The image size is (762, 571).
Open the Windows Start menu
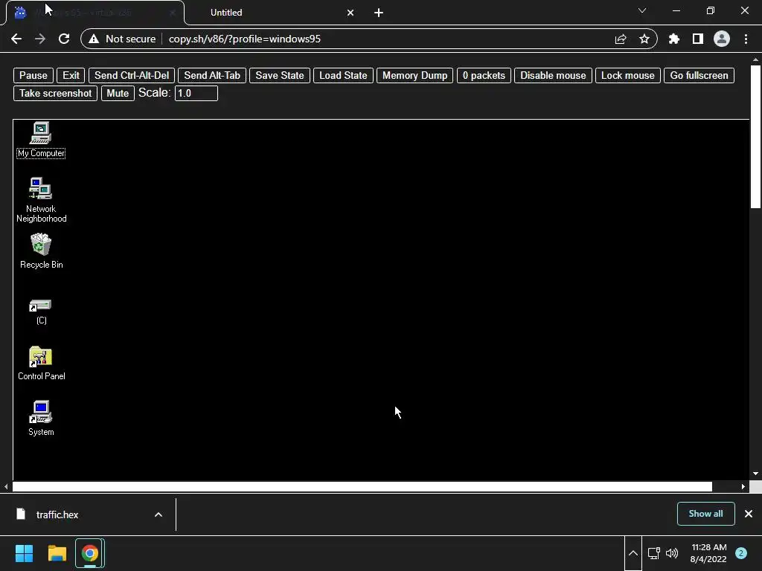pos(24,553)
